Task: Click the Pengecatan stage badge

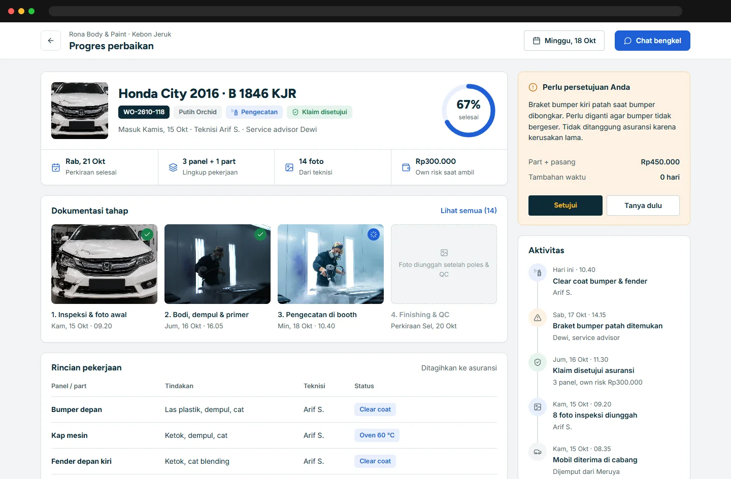Action: (x=254, y=112)
